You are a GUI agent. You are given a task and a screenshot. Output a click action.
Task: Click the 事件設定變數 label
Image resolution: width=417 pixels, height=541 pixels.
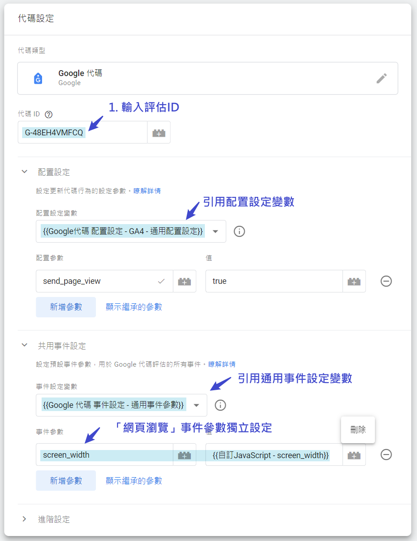(57, 387)
